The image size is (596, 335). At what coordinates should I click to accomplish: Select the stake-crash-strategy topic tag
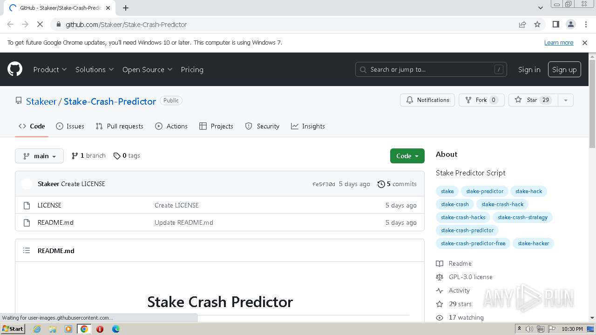(522, 217)
